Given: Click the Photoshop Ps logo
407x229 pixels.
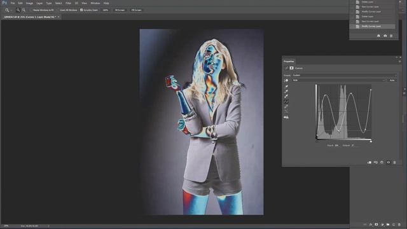Looking at the screenshot, I should pos(4,3).
